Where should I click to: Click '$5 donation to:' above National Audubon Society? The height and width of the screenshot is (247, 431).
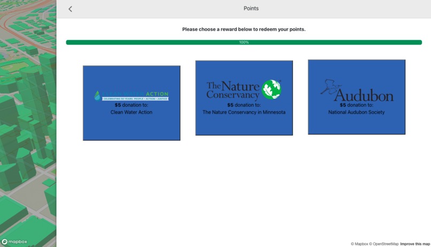pos(357,105)
